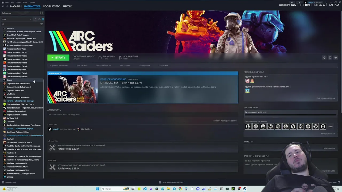342x192 pixels.
Task: Open ДОСТИЖЕНИЯ stat in the play bar
Action: [x=129, y=57]
